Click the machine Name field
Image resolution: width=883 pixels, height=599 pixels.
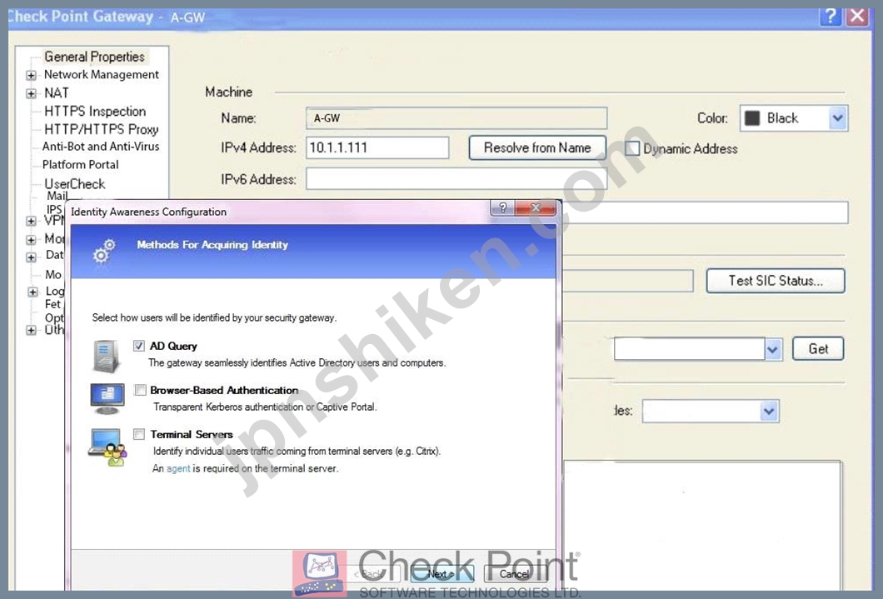coord(456,118)
